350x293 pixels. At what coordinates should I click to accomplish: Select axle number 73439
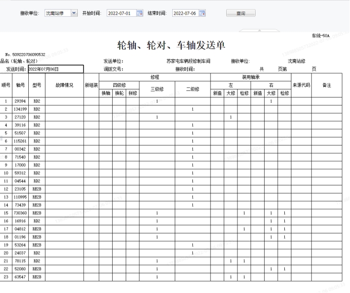[20, 205]
